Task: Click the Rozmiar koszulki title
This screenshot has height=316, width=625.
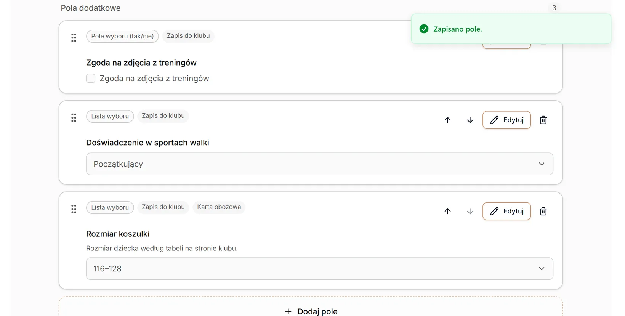Action: click(x=118, y=234)
